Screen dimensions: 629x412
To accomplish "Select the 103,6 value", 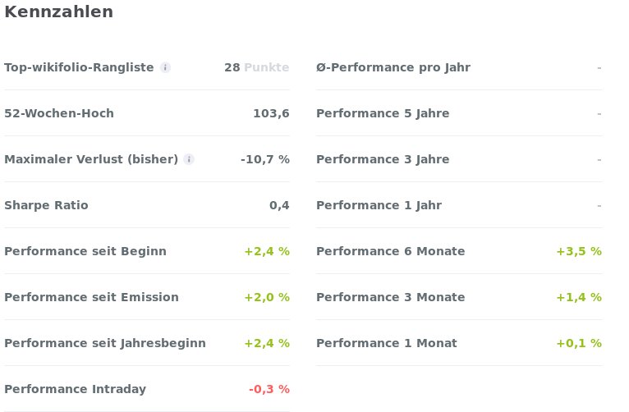I will click(x=271, y=113).
